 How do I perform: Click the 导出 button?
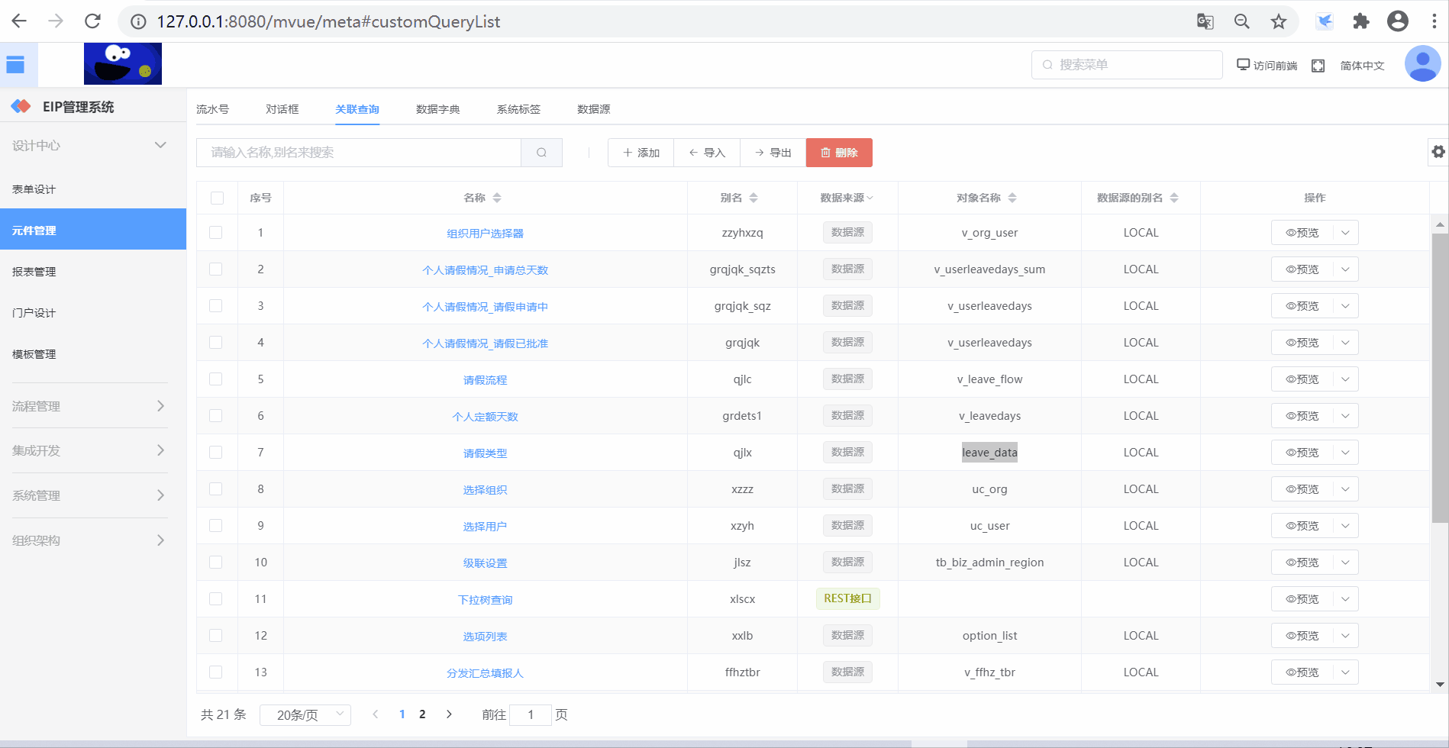(x=773, y=153)
